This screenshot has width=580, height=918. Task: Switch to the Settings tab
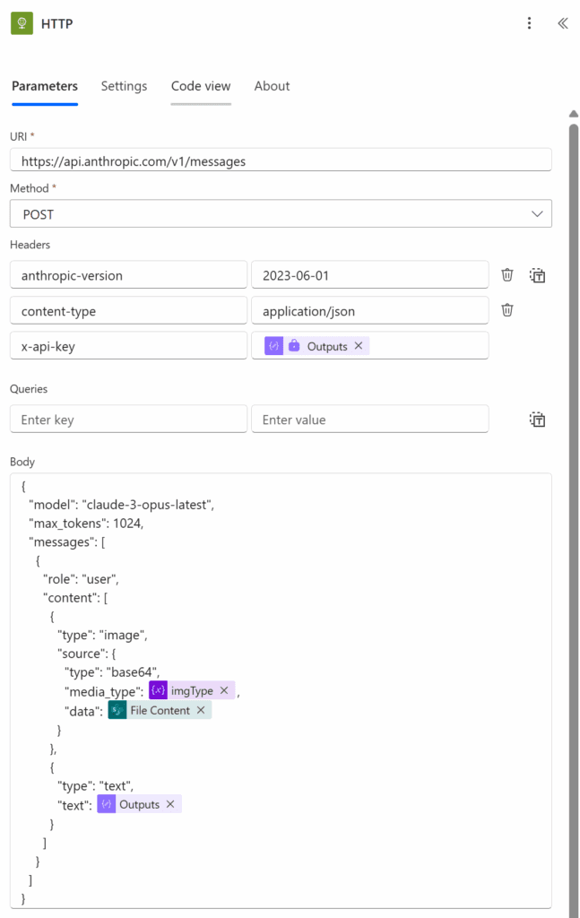[124, 86]
